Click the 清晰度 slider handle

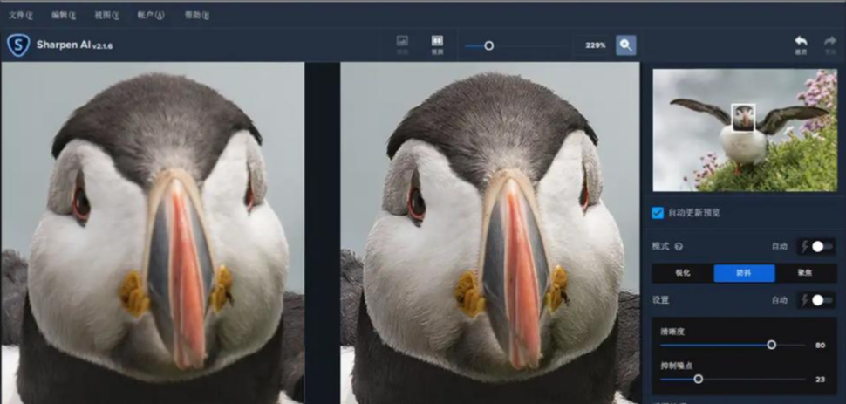click(x=771, y=345)
